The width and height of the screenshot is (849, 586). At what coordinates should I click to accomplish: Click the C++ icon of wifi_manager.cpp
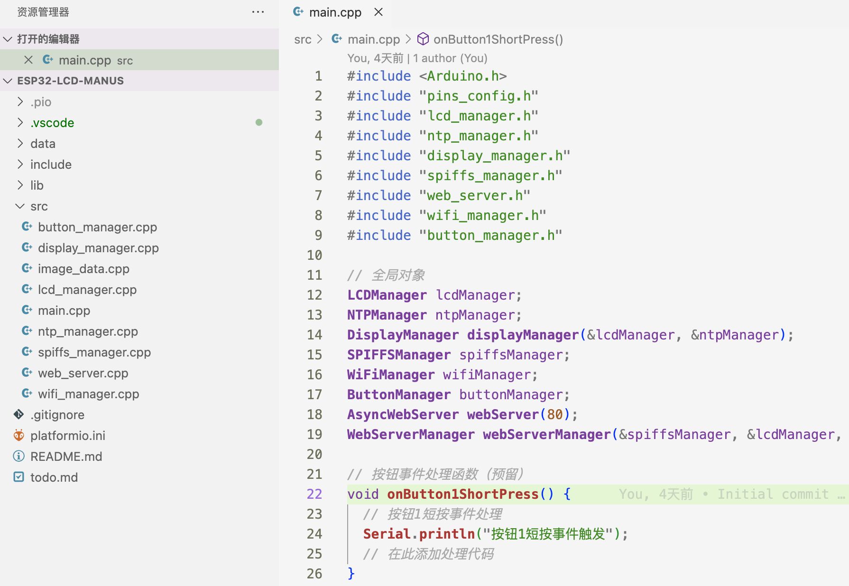(28, 394)
